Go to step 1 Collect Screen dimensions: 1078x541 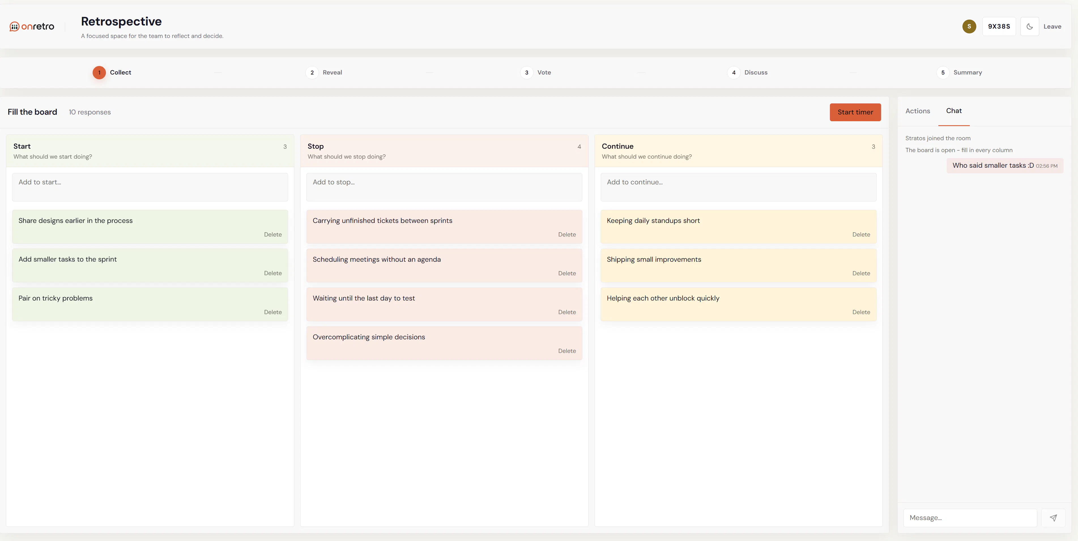(112, 73)
